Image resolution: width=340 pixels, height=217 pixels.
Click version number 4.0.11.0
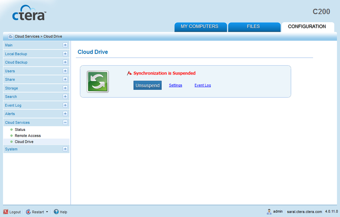tap(331, 211)
